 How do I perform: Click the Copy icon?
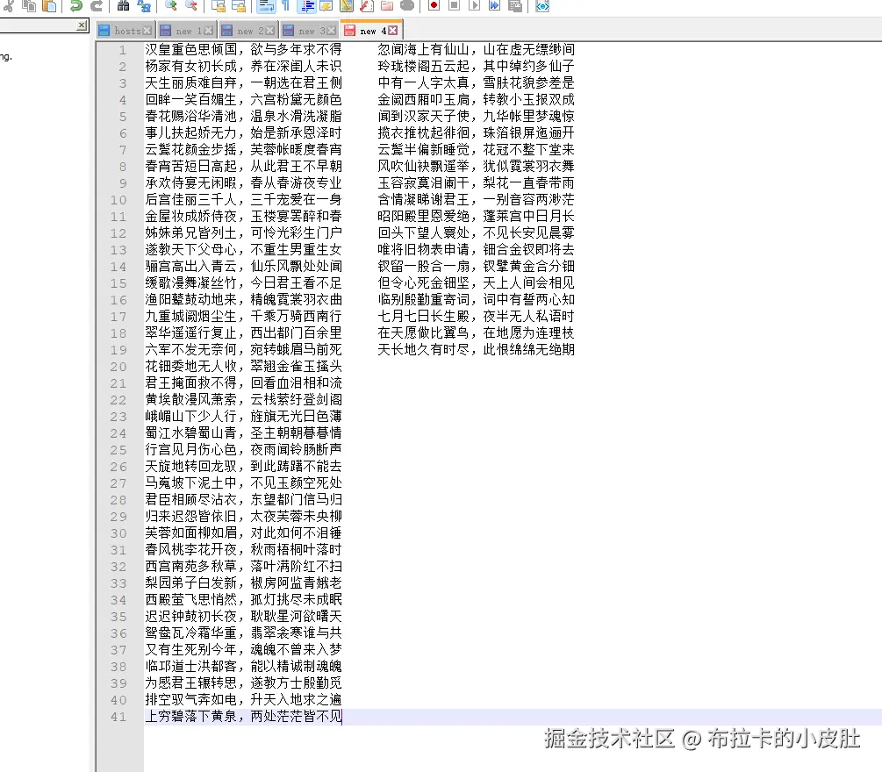click(x=27, y=6)
